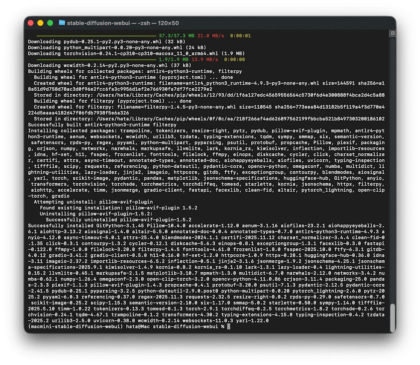Click the 'Uninstalling pillow-avif-plugin-1.5.2:' line
Image resolution: width=420 pixels, height=365 pixels.
(96, 214)
